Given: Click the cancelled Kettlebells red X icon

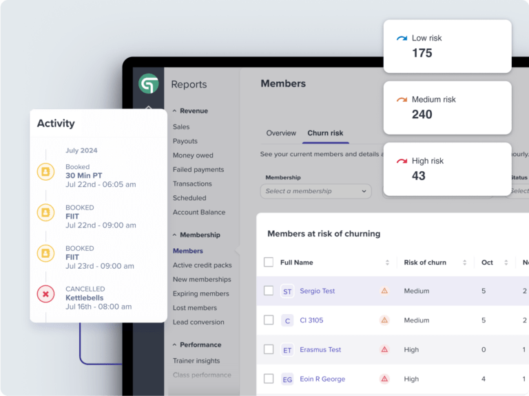Looking at the screenshot, I should pyautogui.click(x=45, y=294).
